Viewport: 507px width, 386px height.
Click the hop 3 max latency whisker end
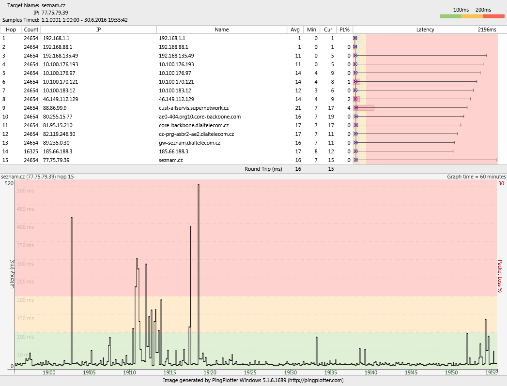[486, 56]
